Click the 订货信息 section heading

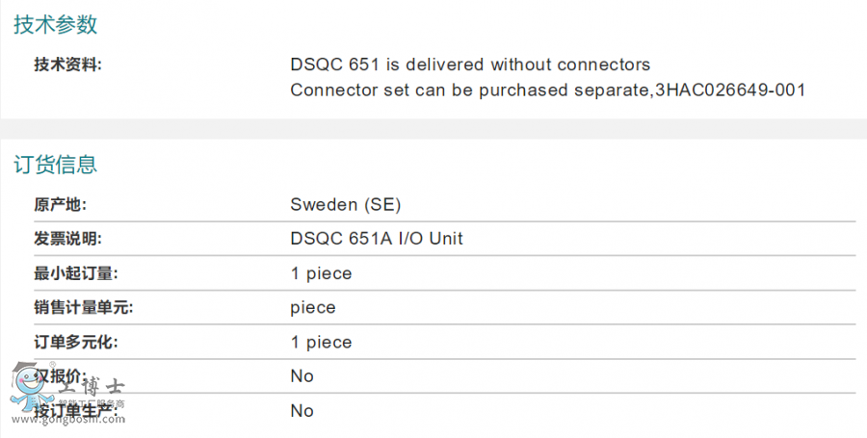click(55, 165)
